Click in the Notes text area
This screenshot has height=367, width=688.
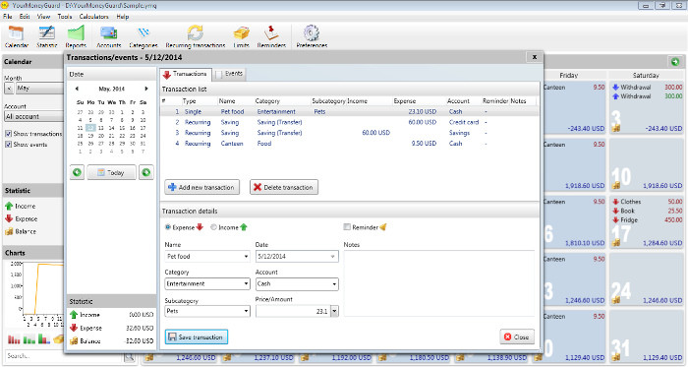439,283
